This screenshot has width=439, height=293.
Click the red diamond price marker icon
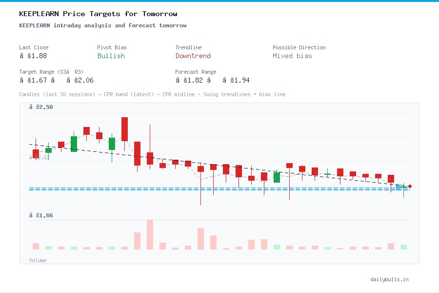tap(410, 186)
